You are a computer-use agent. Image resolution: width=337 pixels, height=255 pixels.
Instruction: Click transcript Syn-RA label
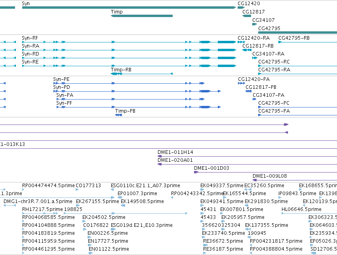[x=30, y=46]
